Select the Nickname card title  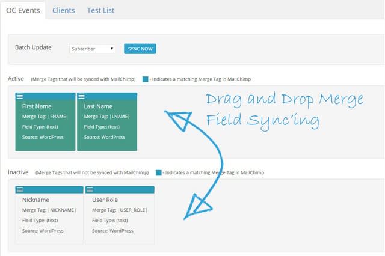click(x=35, y=200)
